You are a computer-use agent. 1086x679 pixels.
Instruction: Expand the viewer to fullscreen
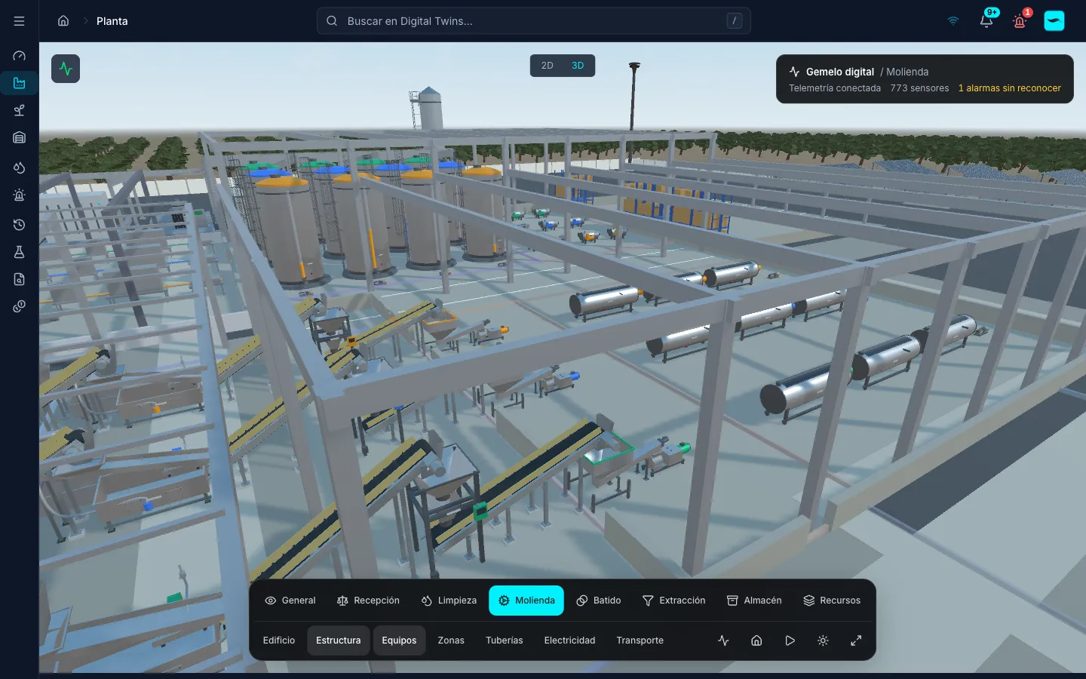pos(856,641)
